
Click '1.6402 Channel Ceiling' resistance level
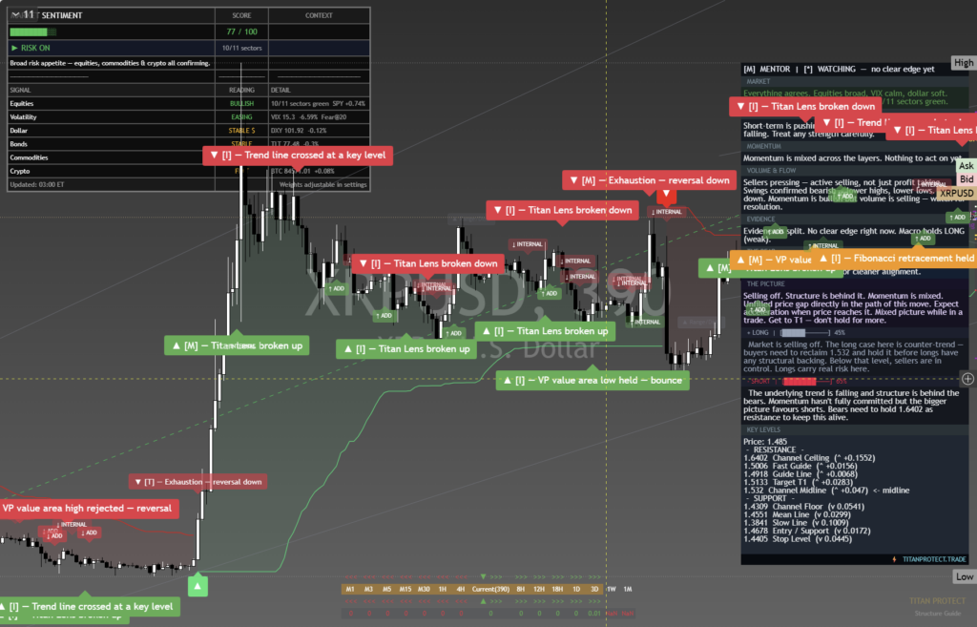coord(809,458)
